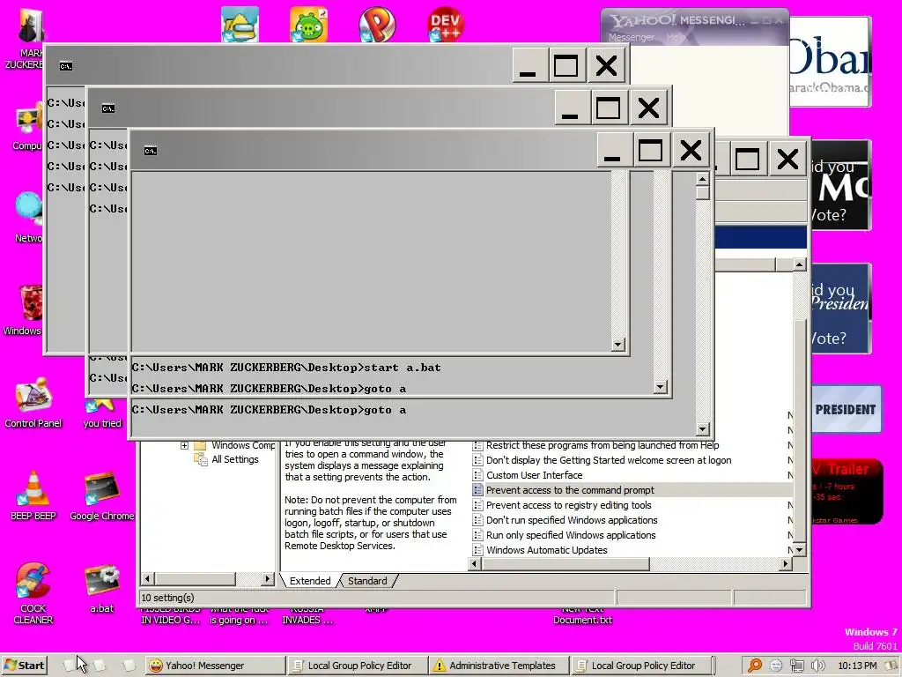Click tree pane scroll right arrow
Screen dimensions: 902x677
[267, 578]
